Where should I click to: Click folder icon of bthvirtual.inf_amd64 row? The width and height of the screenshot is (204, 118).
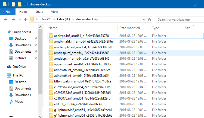pyautogui.click(x=51, y=81)
